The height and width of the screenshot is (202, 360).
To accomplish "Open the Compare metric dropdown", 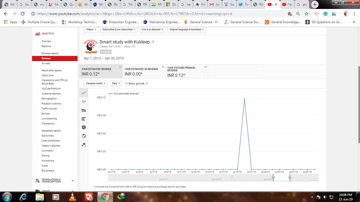I will pyautogui.click(x=96, y=83).
